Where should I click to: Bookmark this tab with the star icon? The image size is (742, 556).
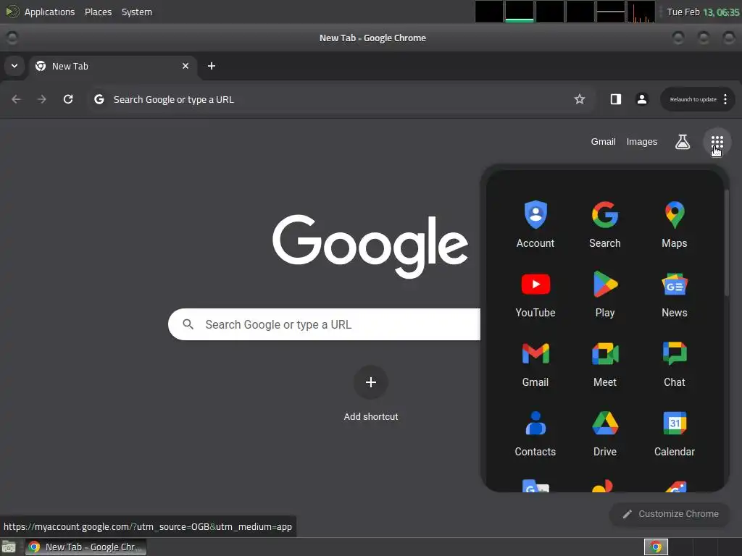click(x=579, y=99)
